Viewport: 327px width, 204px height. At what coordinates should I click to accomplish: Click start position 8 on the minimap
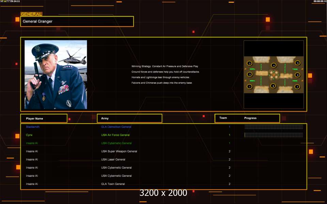point(273,86)
